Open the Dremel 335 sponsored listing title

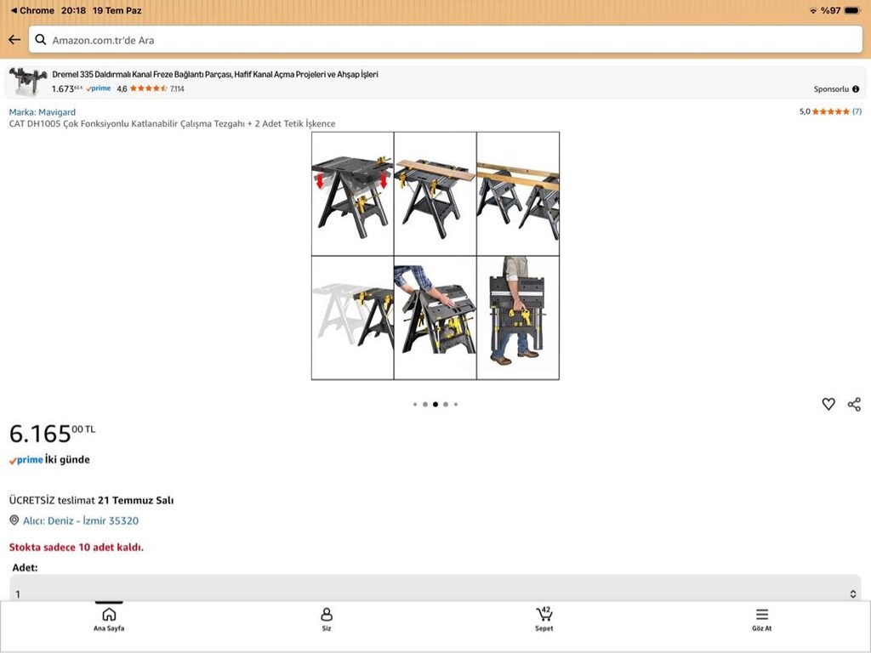pyautogui.click(x=215, y=75)
